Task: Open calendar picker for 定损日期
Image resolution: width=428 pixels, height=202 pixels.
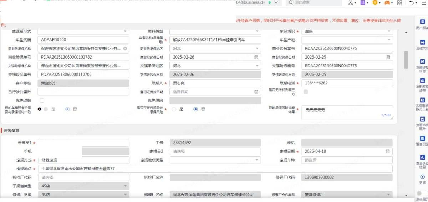Action: pyautogui.click(x=387, y=151)
